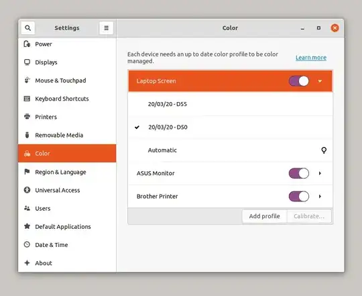The width and height of the screenshot is (362, 296).
Task: Click the Color panel icon
Action: (27, 154)
